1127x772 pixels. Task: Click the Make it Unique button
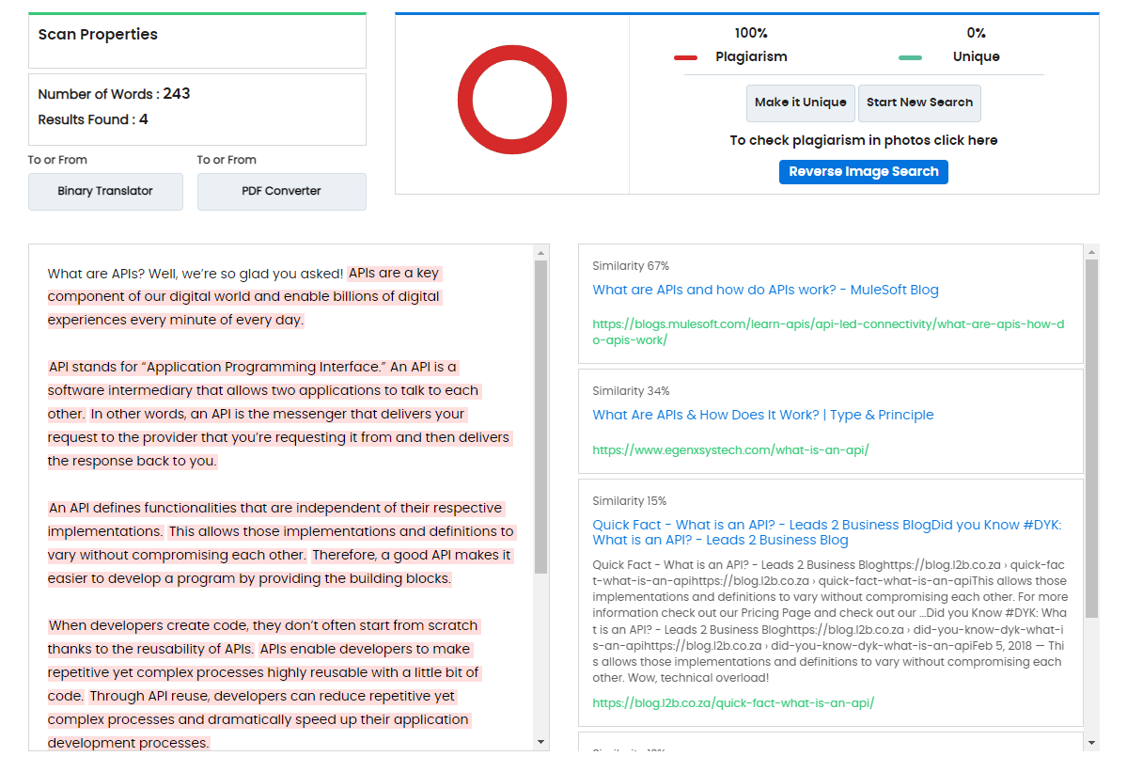tap(801, 102)
